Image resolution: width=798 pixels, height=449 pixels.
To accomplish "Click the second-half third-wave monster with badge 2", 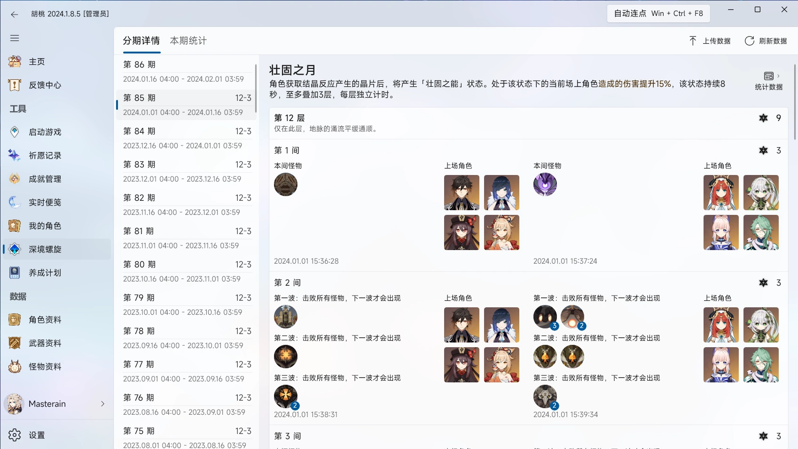I will point(545,396).
